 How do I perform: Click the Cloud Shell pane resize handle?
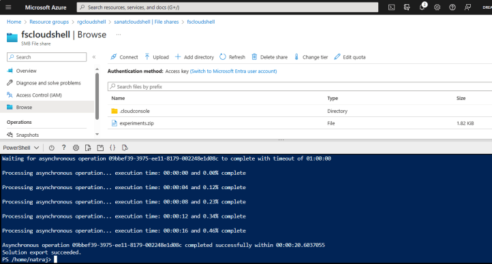[281, 139]
